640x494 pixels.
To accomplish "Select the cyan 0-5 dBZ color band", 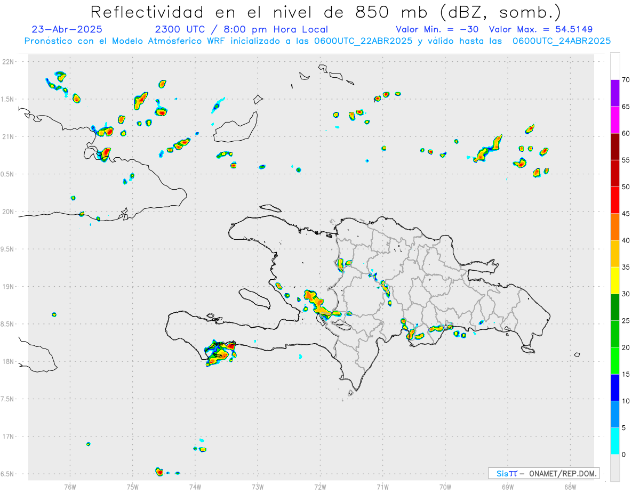I will tap(615, 441).
